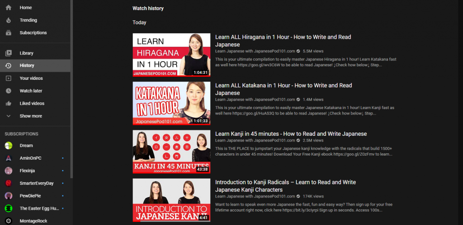The height and width of the screenshot is (225, 463).
Task: Open channel name under Kanji Radicals video
Action: tap(255, 196)
